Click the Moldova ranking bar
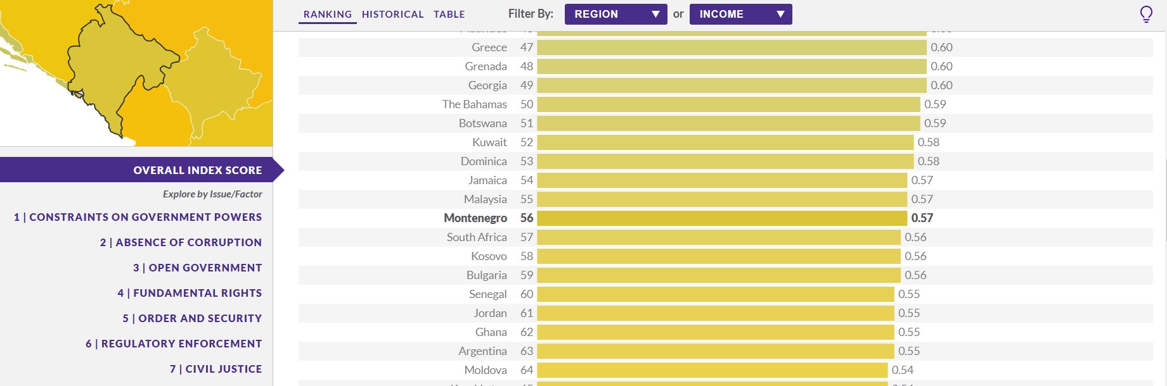1167x386 pixels. pyautogui.click(x=712, y=370)
